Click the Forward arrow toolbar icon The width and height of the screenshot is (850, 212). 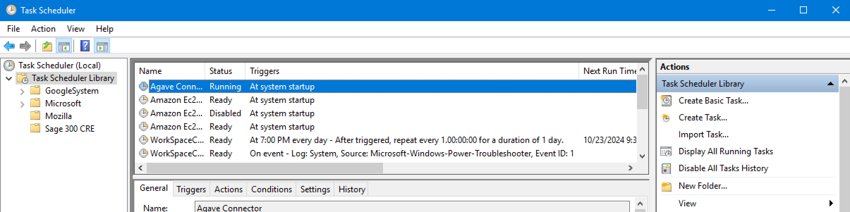25,46
